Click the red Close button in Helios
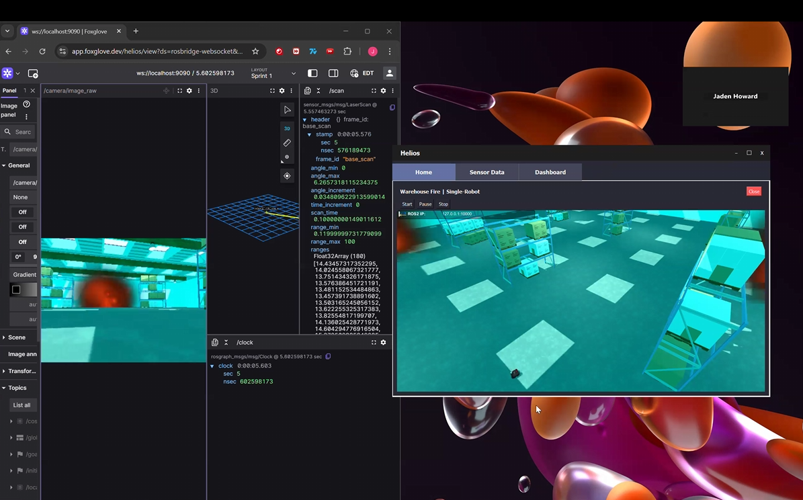The width and height of the screenshot is (803, 500). click(x=754, y=192)
